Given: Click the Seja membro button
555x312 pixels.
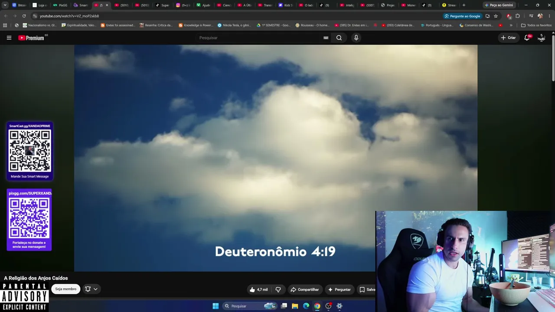Looking at the screenshot, I should click(65, 289).
